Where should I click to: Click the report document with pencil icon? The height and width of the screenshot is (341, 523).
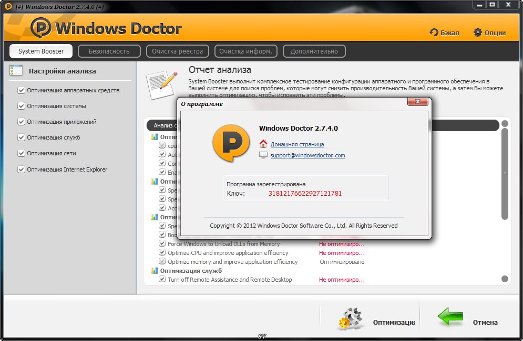pyautogui.click(x=162, y=85)
